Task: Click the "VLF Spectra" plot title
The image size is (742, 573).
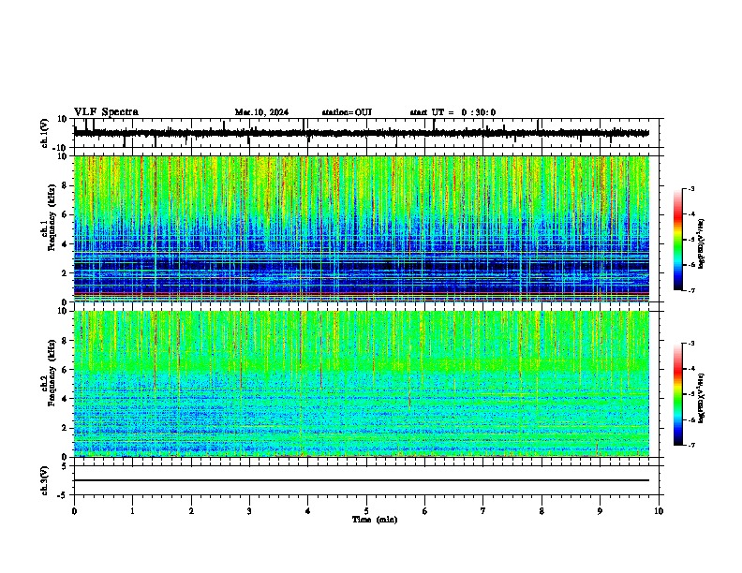Action: coord(106,112)
